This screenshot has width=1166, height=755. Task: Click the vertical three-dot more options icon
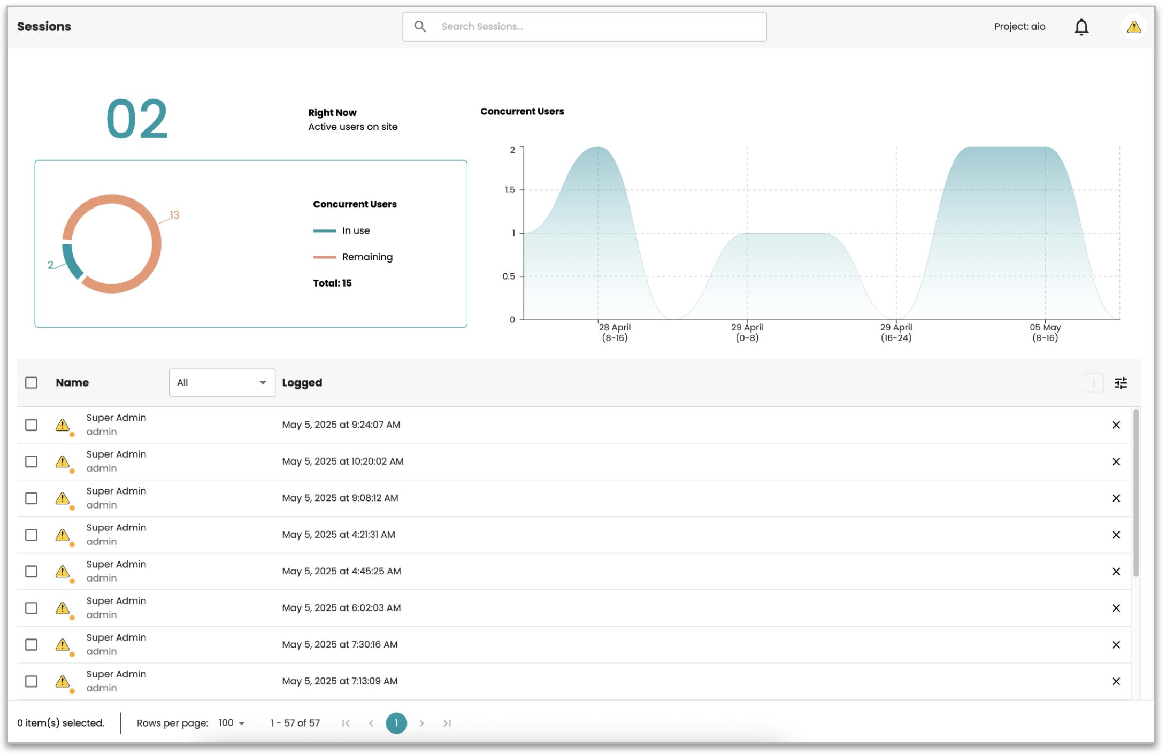point(1093,383)
